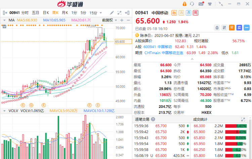
Task: Expand the MA indicator dropdown triangle
Action: (x=4, y=20)
